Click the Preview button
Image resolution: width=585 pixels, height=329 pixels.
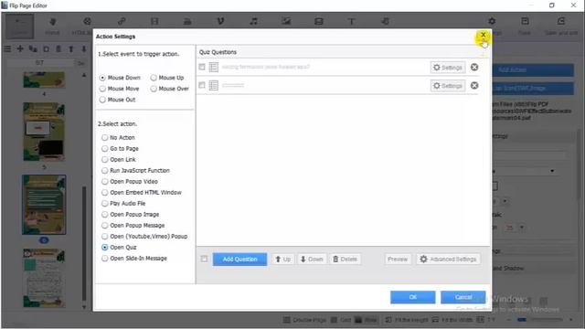(x=398, y=260)
